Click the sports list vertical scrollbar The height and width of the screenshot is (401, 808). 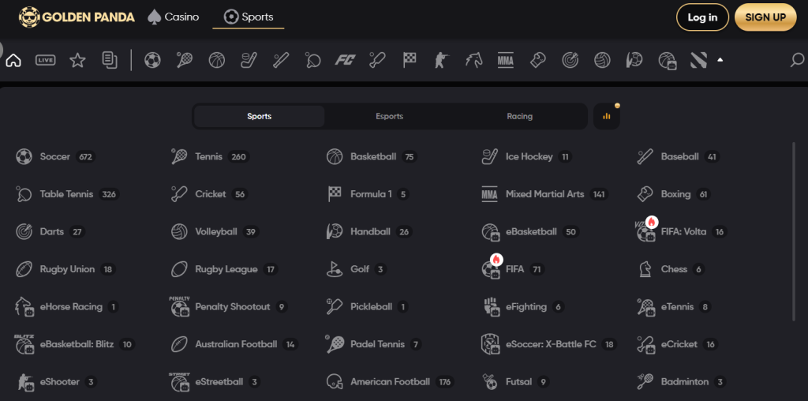coord(794,232)
